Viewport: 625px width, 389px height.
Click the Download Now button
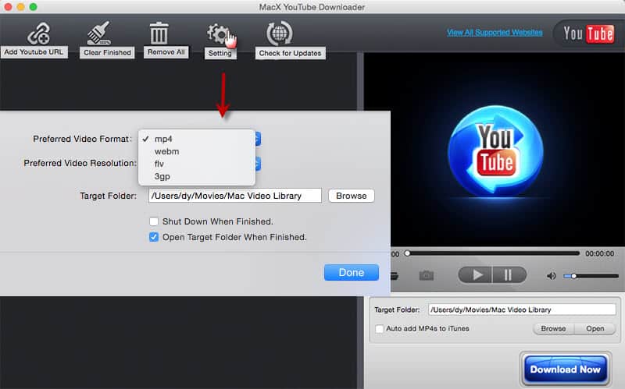click(565, 370)
